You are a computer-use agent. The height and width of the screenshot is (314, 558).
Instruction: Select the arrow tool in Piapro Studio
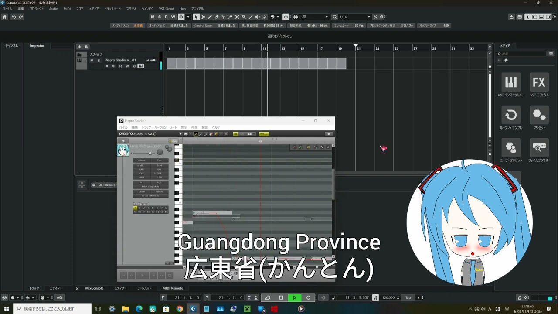click(x=181, y=134)
